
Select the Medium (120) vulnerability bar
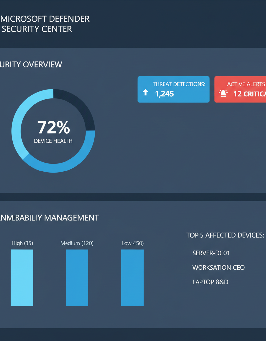77,278
